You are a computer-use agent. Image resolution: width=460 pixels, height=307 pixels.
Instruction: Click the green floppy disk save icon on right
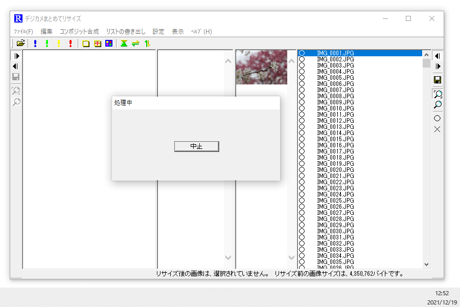tap(438, 80)
